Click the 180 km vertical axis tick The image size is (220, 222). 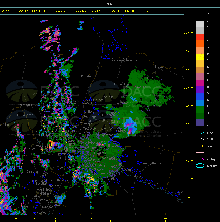(186, 33)
